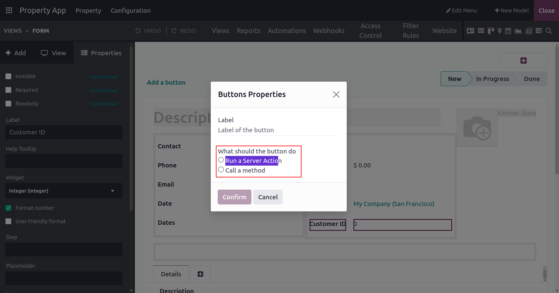Switch to the Kanban view icon
Screen dimensions: 559x293
point(491,31)
